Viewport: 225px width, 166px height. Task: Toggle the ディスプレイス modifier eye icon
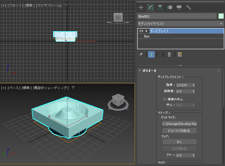click(141, 31)
